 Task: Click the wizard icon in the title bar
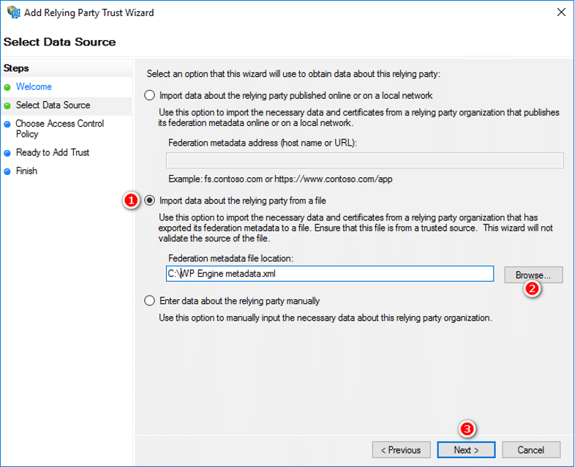pyautogui.click(x=12, y=12)
